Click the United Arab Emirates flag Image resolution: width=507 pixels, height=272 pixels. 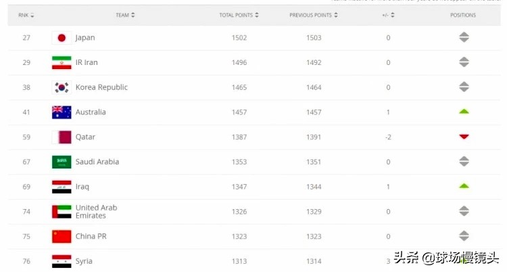tap(62, 212)
